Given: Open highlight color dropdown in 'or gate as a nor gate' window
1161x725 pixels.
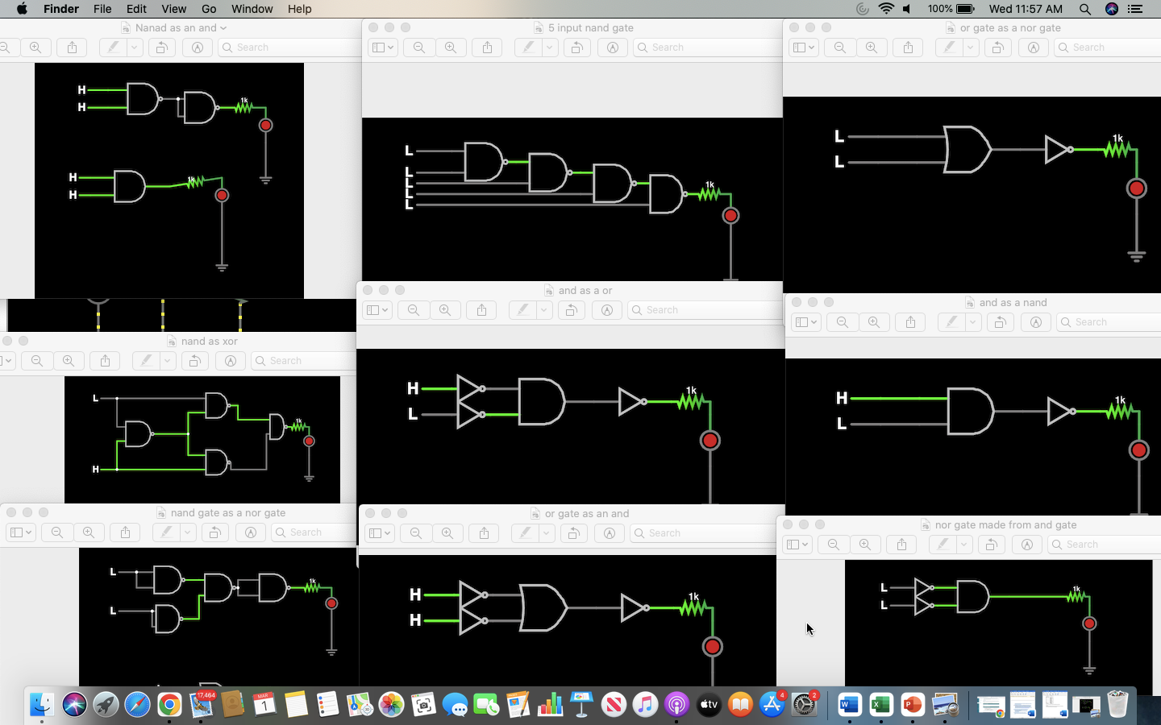Looking at the screenshot, I should point(970,48).
